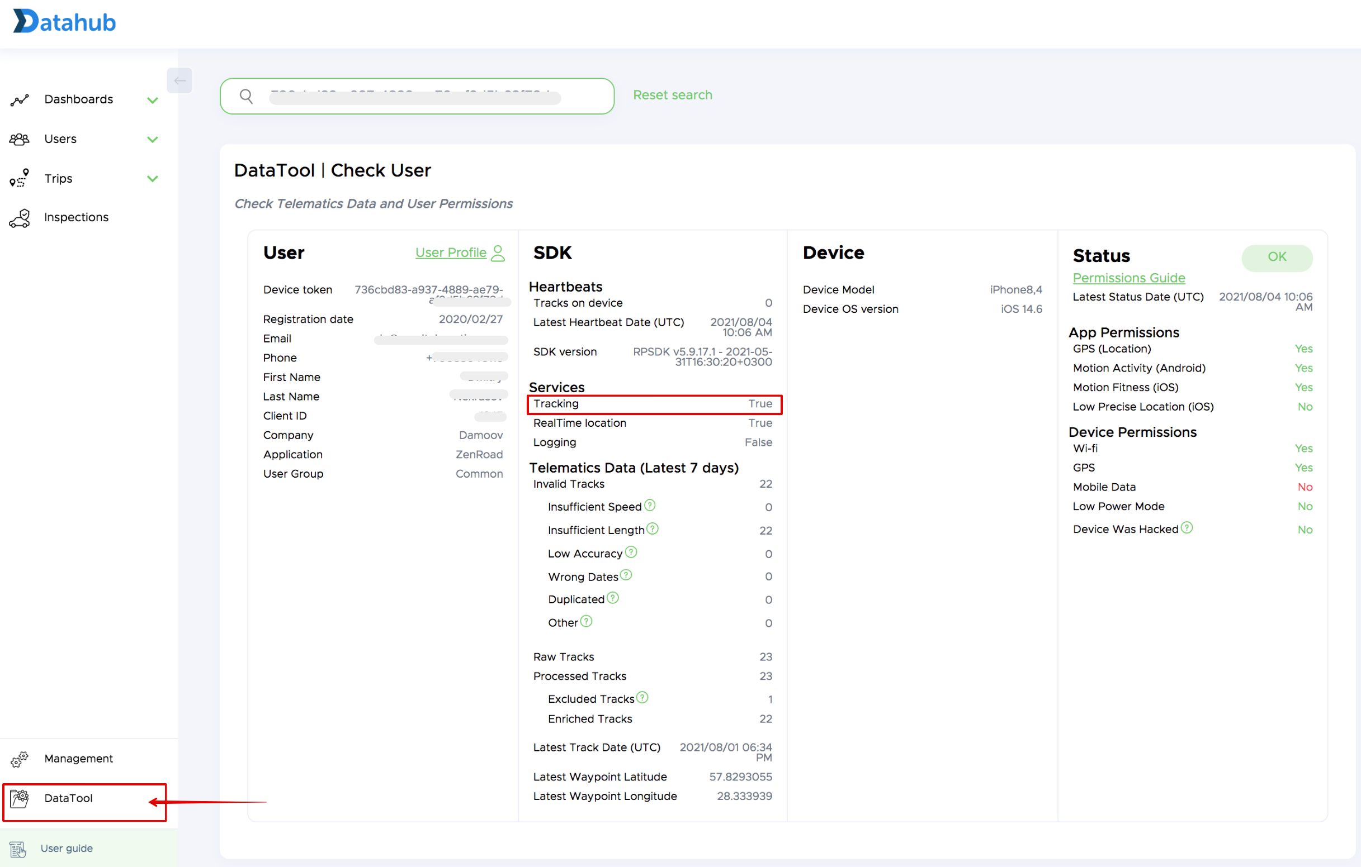Screen dimensions: 1361x867
Task: Click the GPS (Location) Yes value
Action: pos(1303,349)
